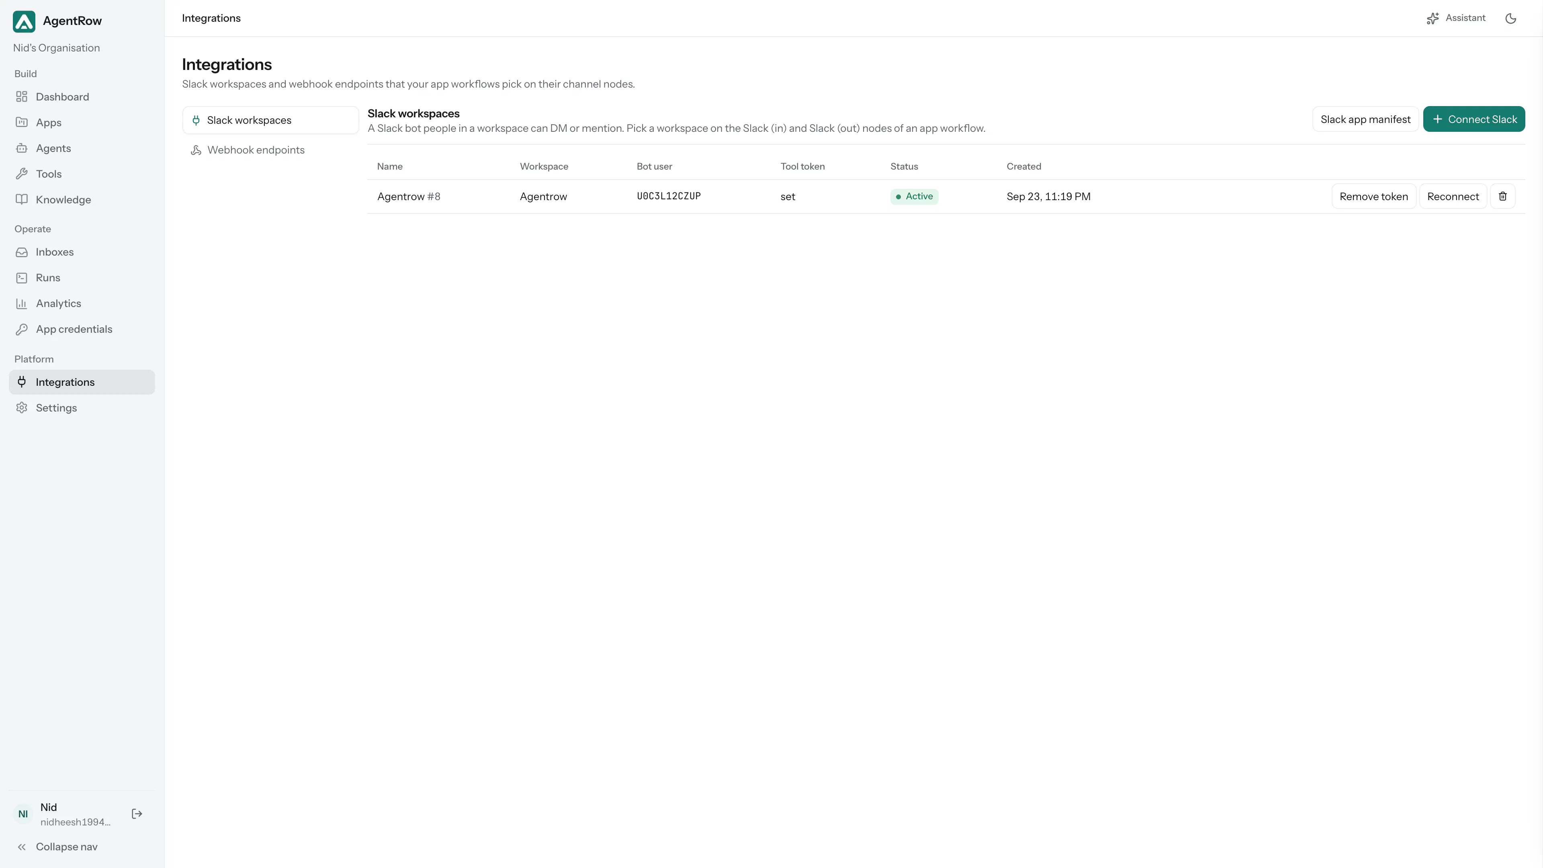Open the Settings gear icon

pyautogui.click(x=22, y=408)
